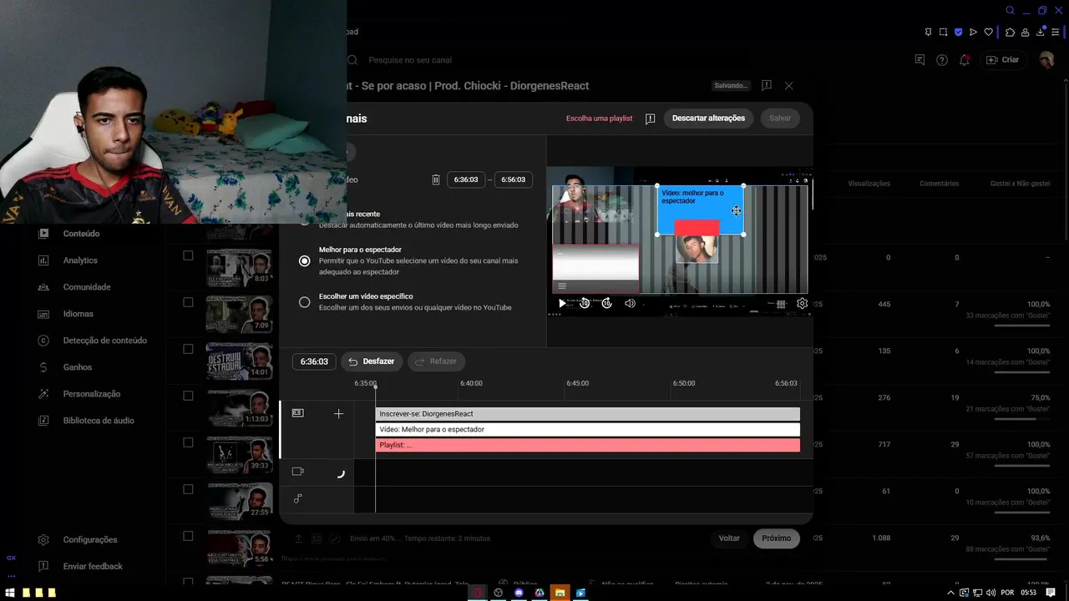The height and width of the screenshot is (601, 1069).
Task: Click the Voltar button
Action: click(x=729, y=538)
